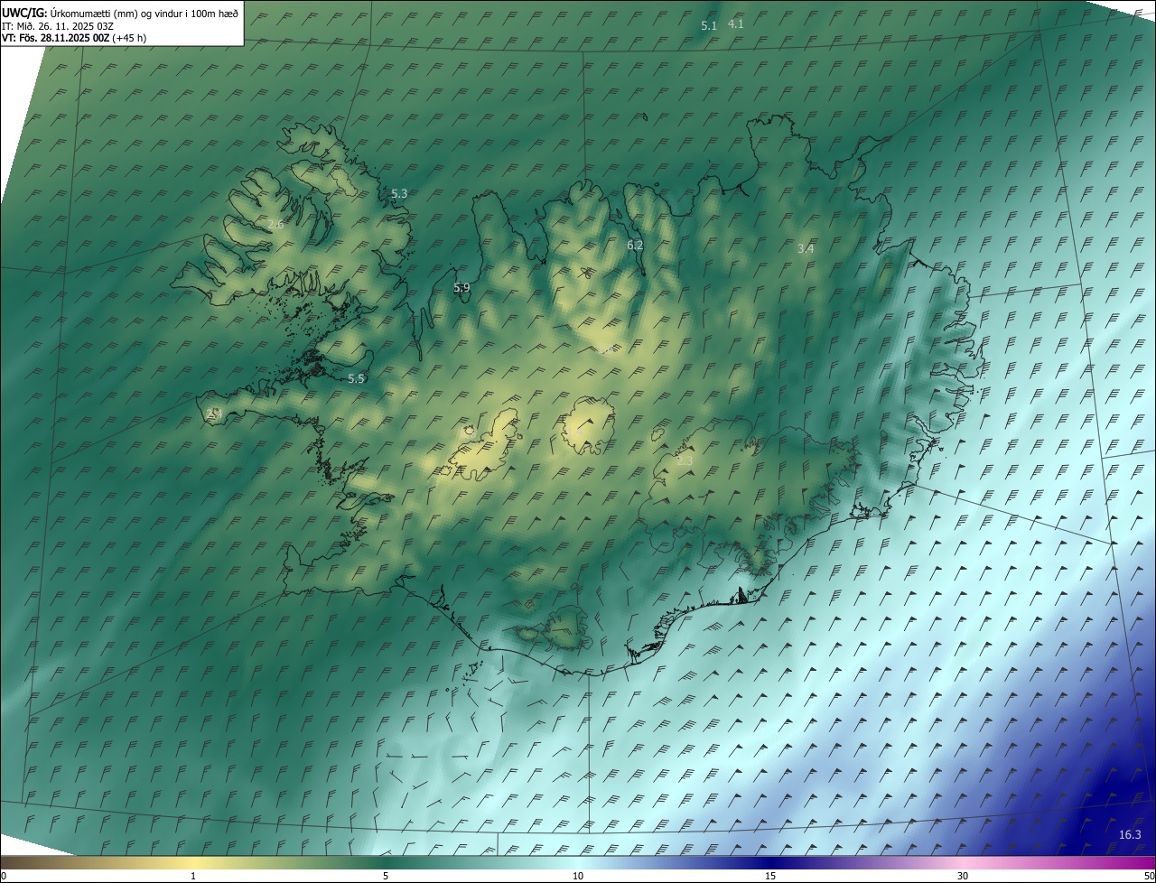This screenshot has width=1156, height=883.
Task: Click the 5.3 precipitation value label
Action: pos(399,193)
